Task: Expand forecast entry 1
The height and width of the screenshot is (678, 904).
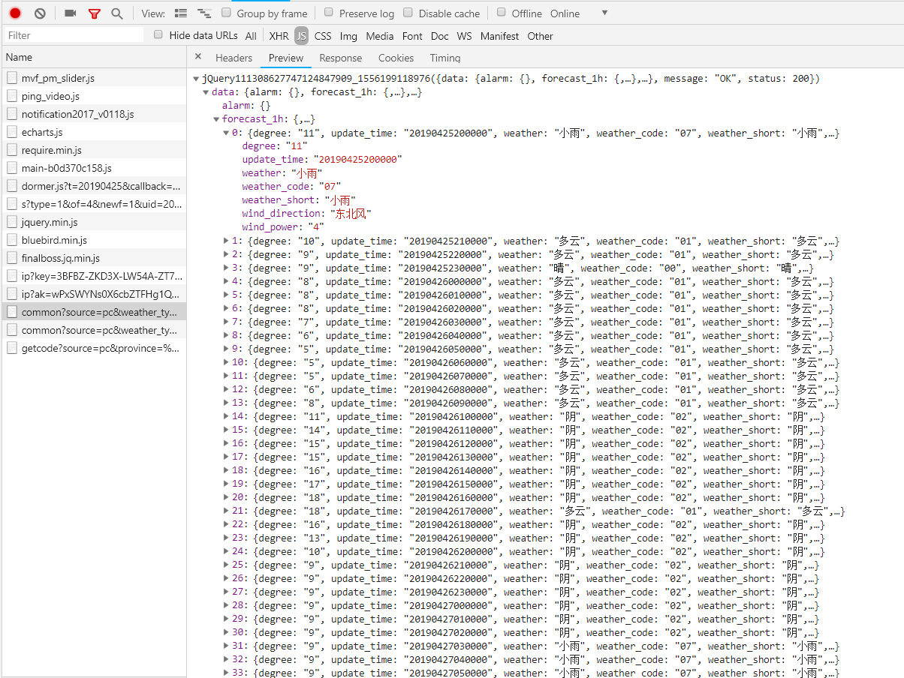Action: click(227, 241)
